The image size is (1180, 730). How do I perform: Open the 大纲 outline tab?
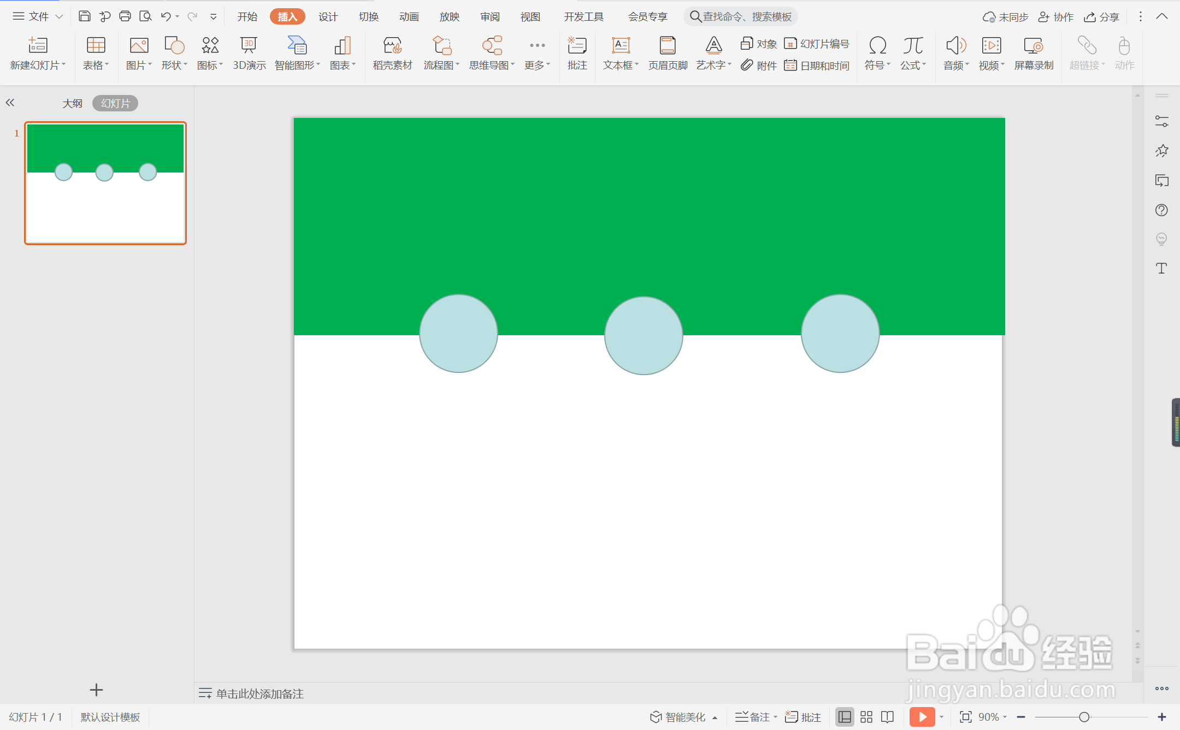72,103
